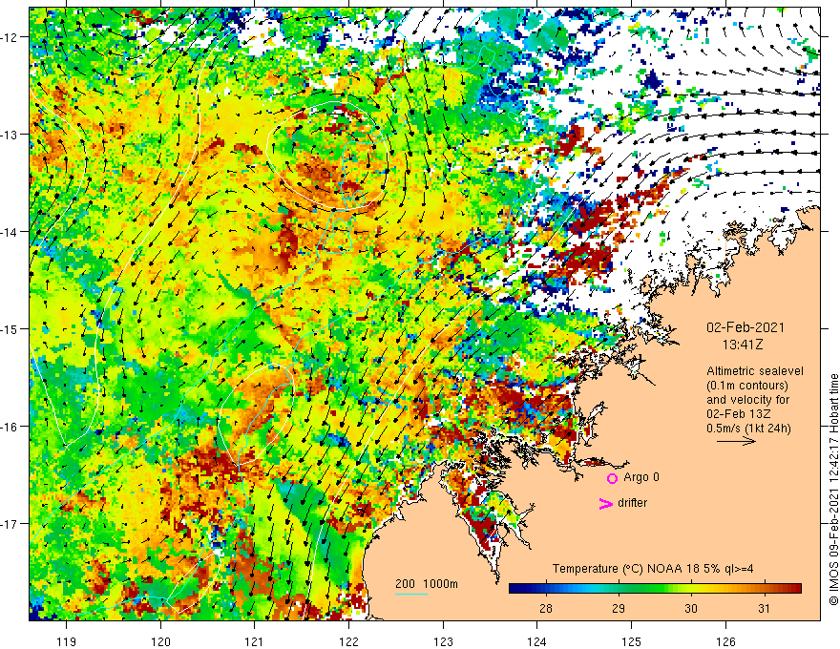
Task: Click the '02-Feb 13Z' legend text
Action: tap(741, 414)
